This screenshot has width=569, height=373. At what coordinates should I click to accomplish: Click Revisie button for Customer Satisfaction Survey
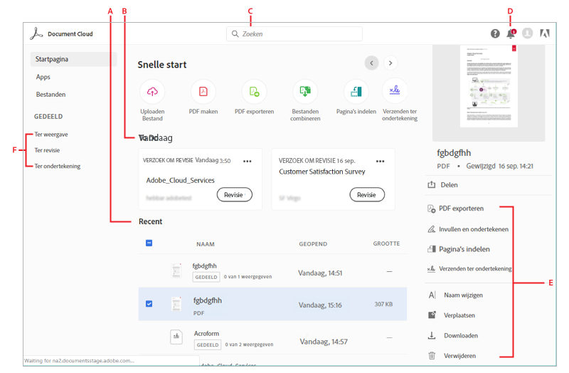367,194
